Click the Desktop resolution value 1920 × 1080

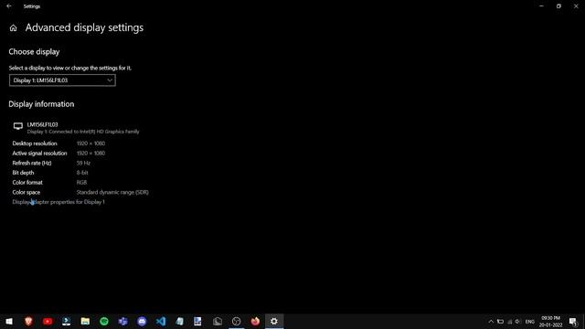click(90, 143)
